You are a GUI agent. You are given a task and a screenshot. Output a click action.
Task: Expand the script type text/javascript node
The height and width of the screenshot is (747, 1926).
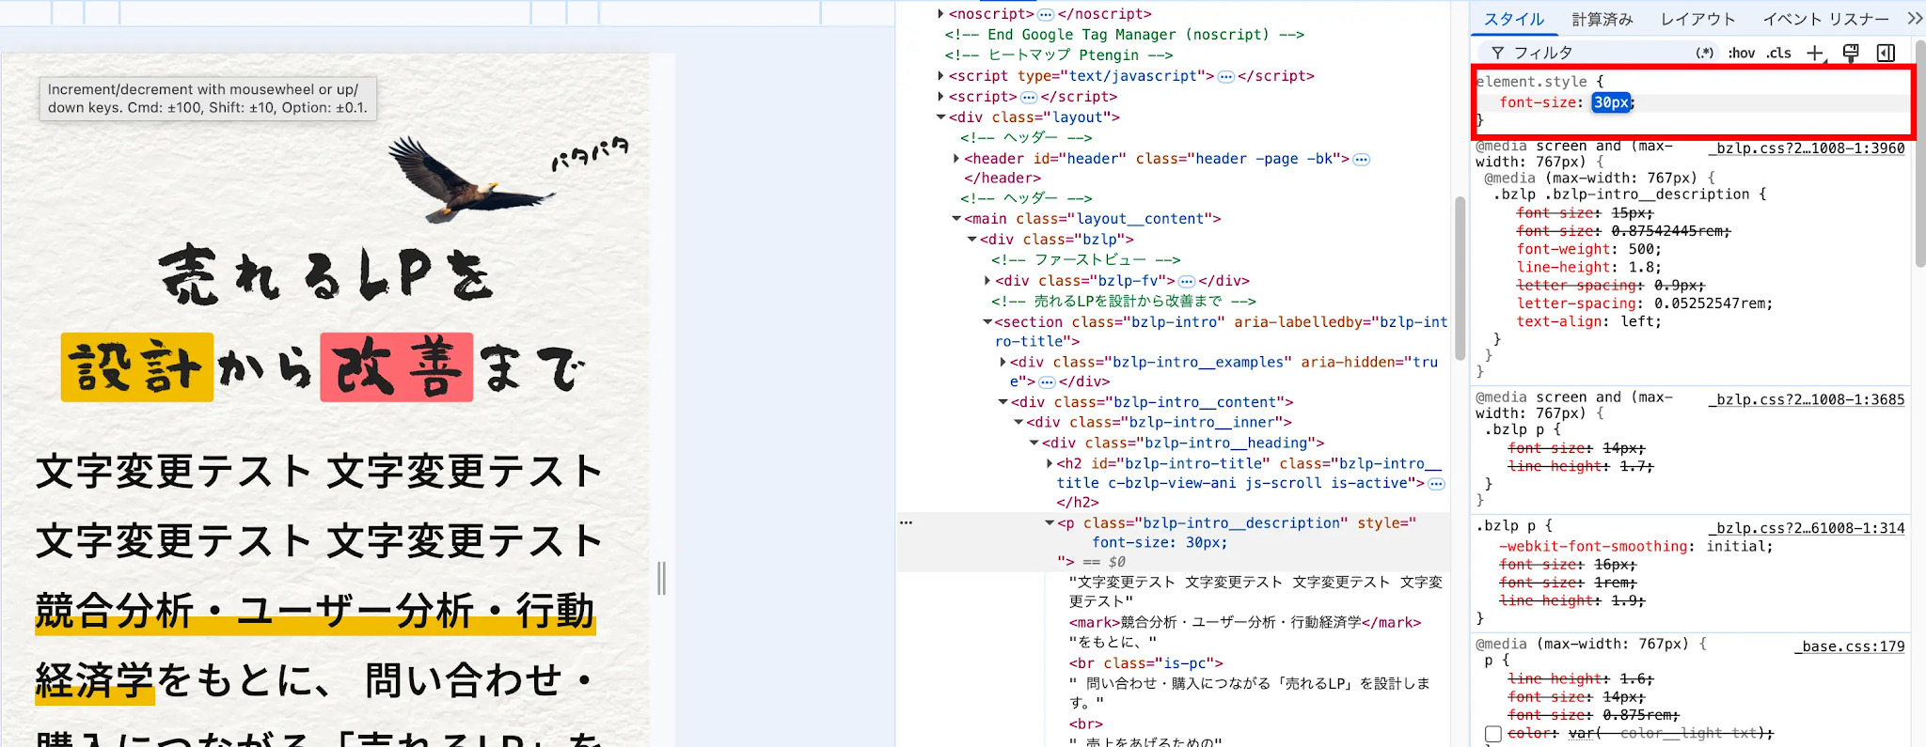(x=940, y=76)
